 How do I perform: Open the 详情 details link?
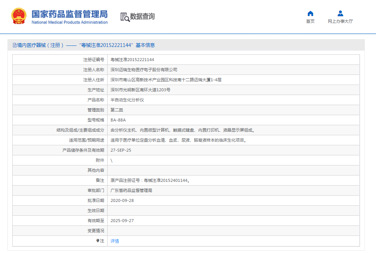tap(115, 241)
